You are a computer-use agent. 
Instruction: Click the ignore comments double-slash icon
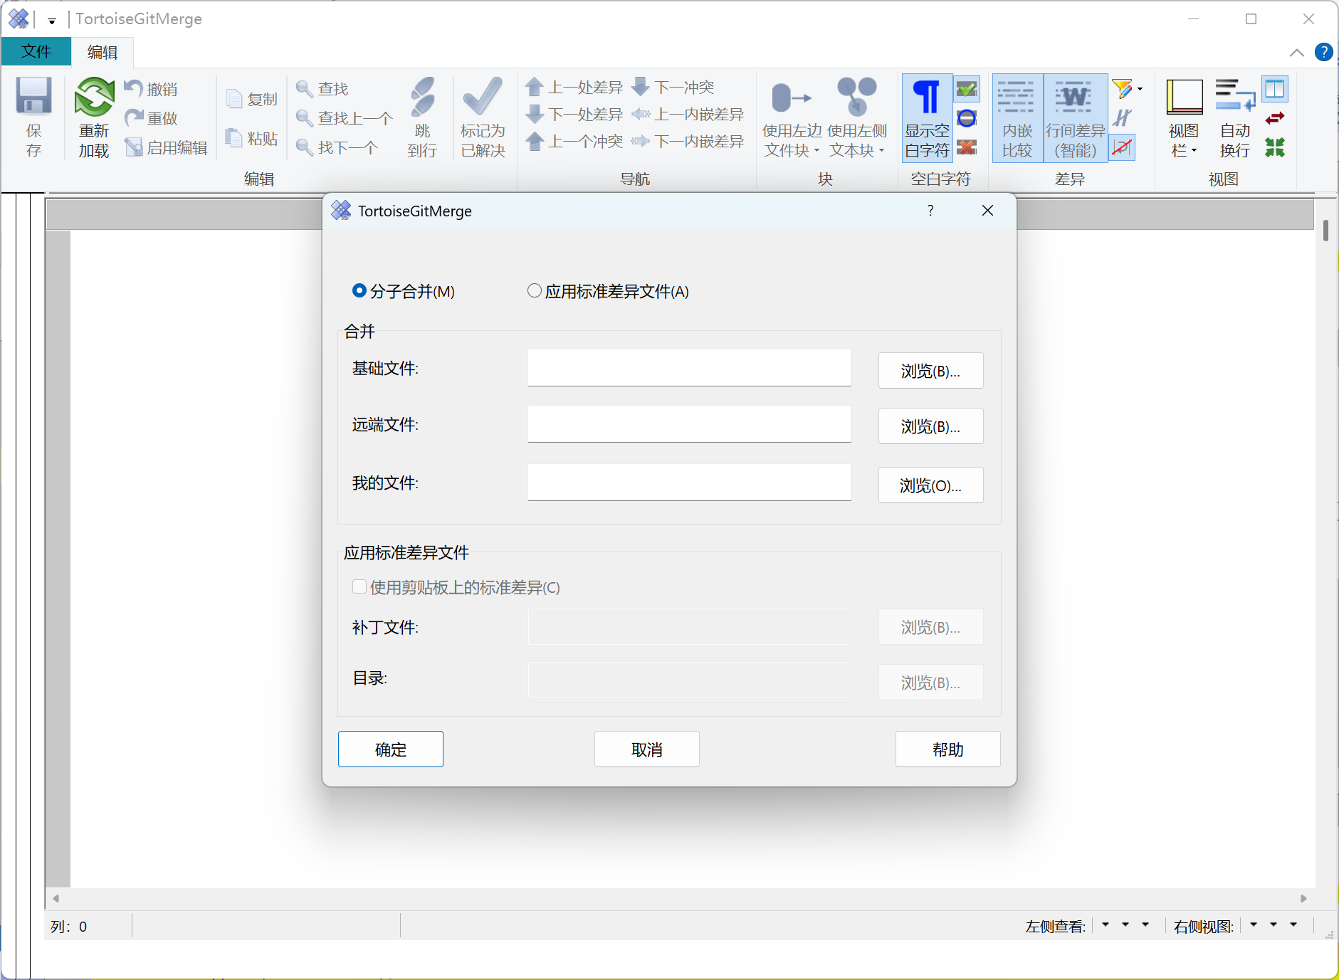pos(1122,118)
